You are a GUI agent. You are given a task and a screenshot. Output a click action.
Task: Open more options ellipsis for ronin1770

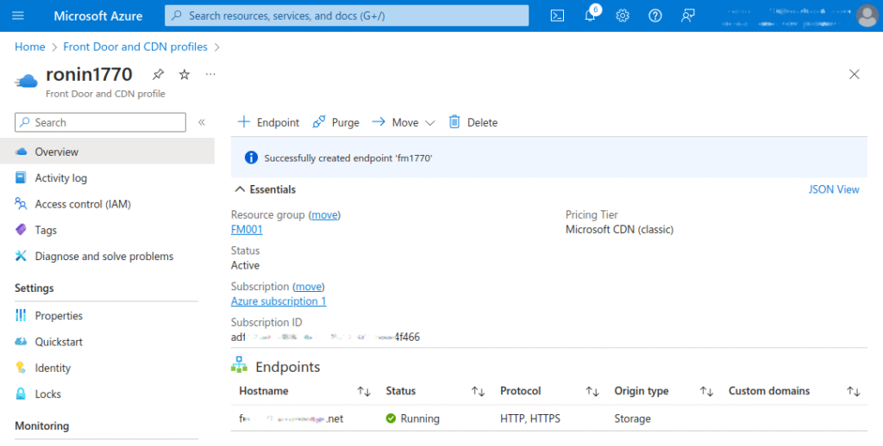pyautogui.click(x=210, y=74)
